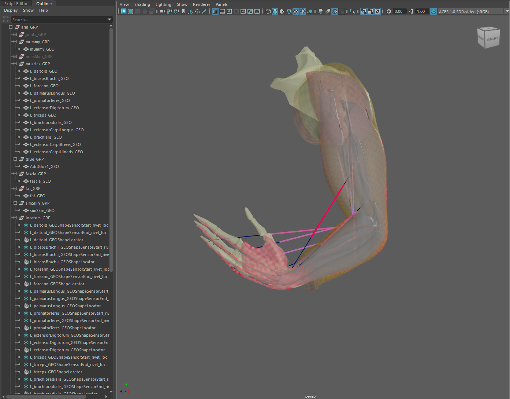Open the camera Bookmarks icon
Screen dimensions: 510x399
[183, 11]
